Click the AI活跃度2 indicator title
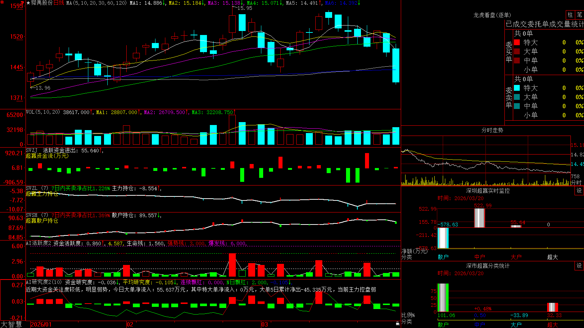Viewport: 584px width, 328px height. (39, 243)
